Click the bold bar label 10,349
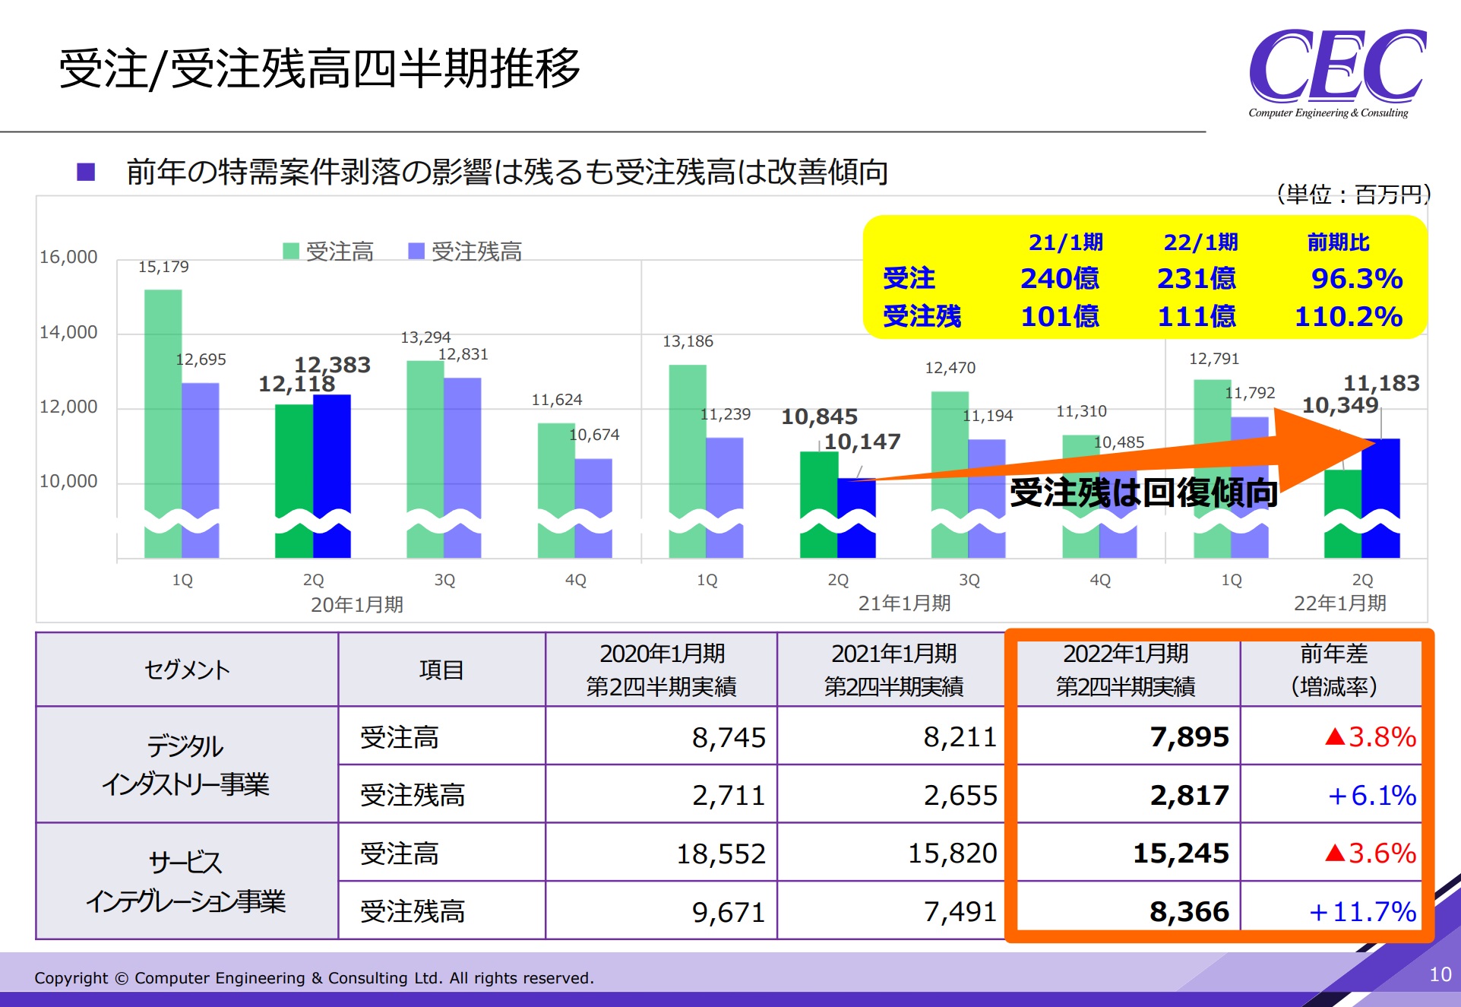Screen dimensions: 1461x1007 click(x=1340, y=405)
